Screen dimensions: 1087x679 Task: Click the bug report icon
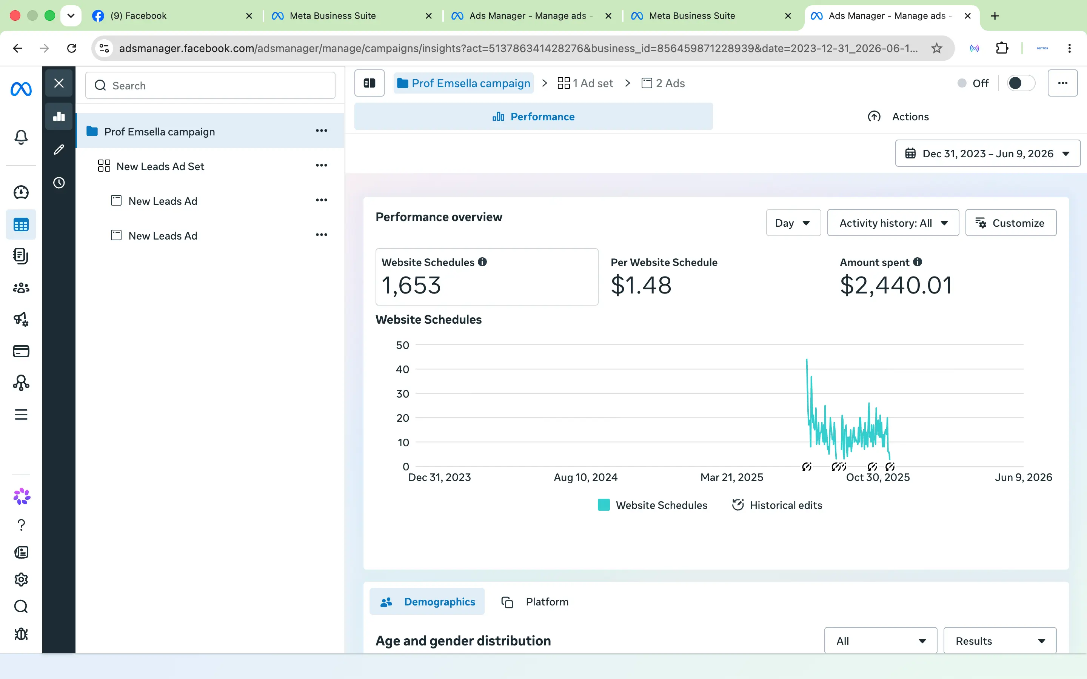21,634
